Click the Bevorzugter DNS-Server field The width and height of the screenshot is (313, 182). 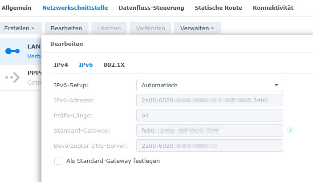coord(209,146)
